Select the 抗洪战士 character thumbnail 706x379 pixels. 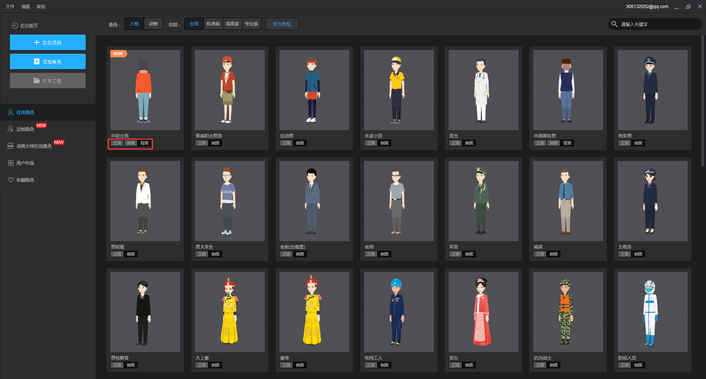point(568,312)
